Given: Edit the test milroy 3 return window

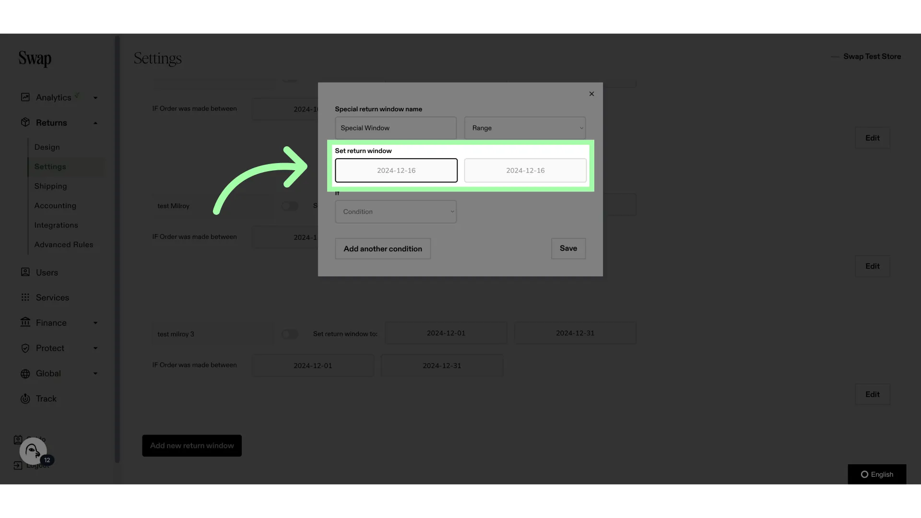Looking at the screenshot, I should [x=873, y=394].
